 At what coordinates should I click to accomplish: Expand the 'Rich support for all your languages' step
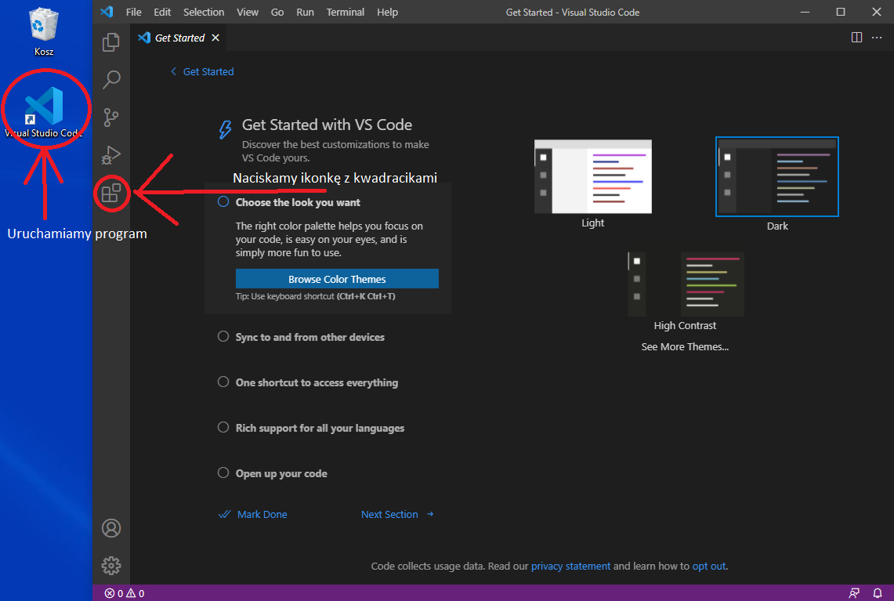click(320, 428)
